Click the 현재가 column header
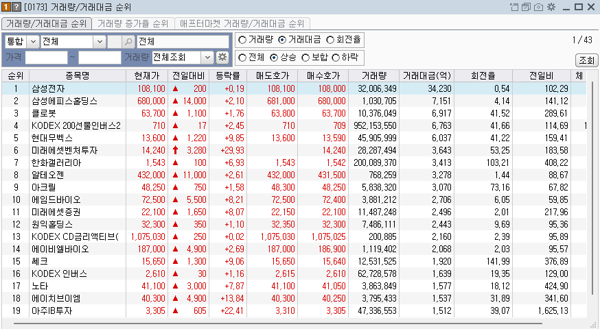The width and height of the screenshot is (600, 329). point(147,75)
